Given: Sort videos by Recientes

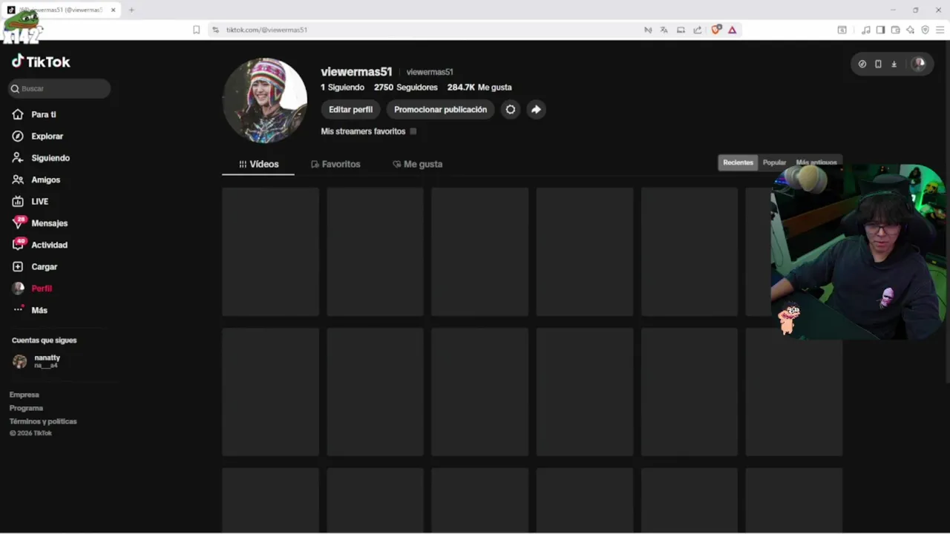Looking at the screenshot, I should pos(738,162).
